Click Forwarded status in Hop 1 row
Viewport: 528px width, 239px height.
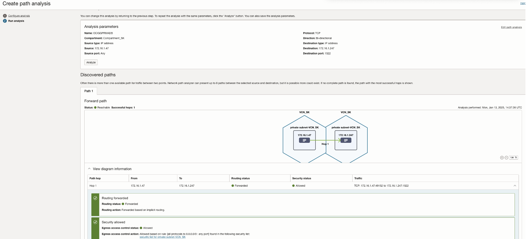pyautogui.click(x=240, y=186)
